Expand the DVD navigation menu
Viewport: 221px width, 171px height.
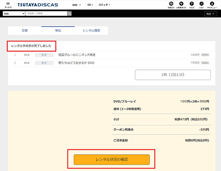77,5
